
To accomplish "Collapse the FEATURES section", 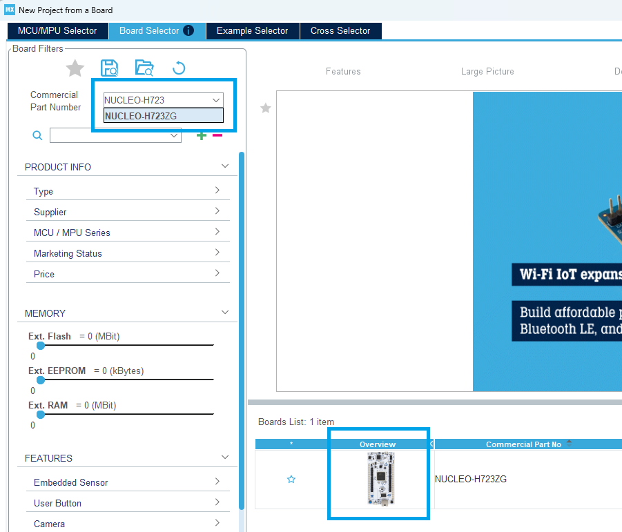I will 225,457.
